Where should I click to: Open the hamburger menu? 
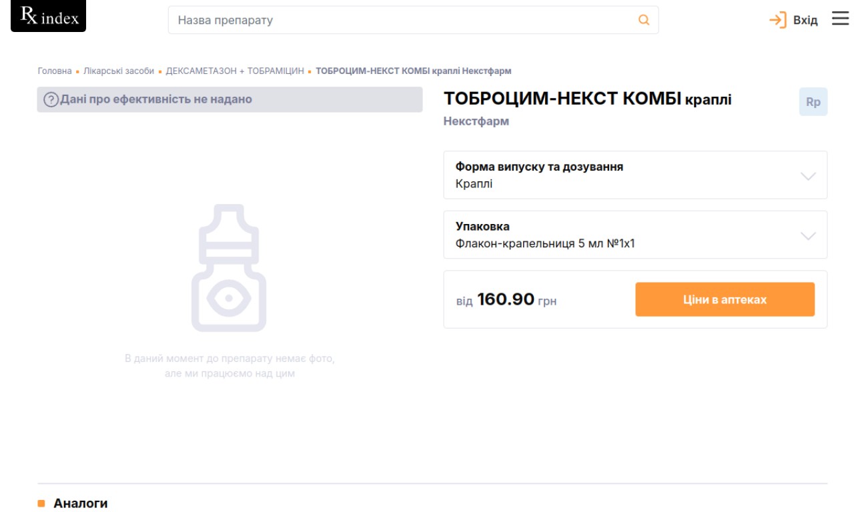[x=839, y=19]
